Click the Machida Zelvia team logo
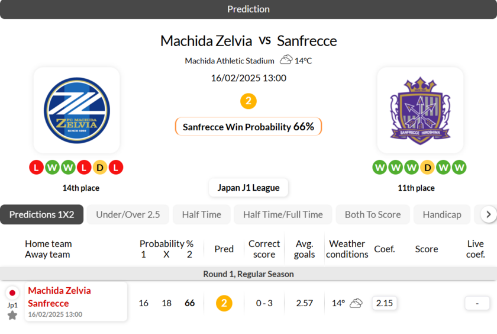497x334 pixels. tap(77, 110)
